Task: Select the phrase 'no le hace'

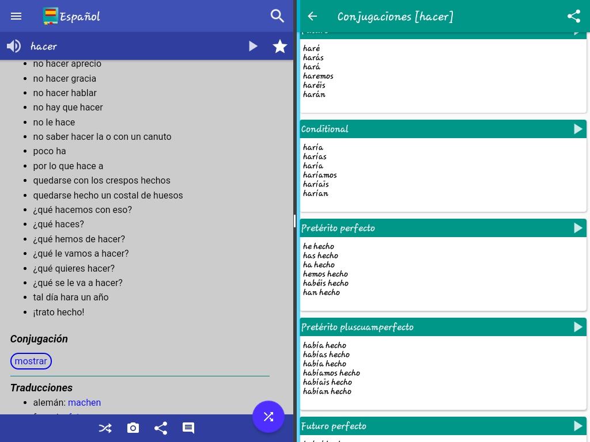Action: [54, 122]
